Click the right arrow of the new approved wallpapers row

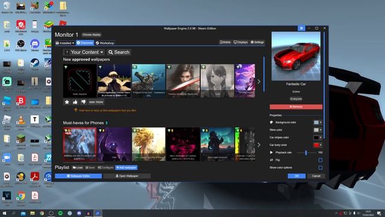[259, 81]
